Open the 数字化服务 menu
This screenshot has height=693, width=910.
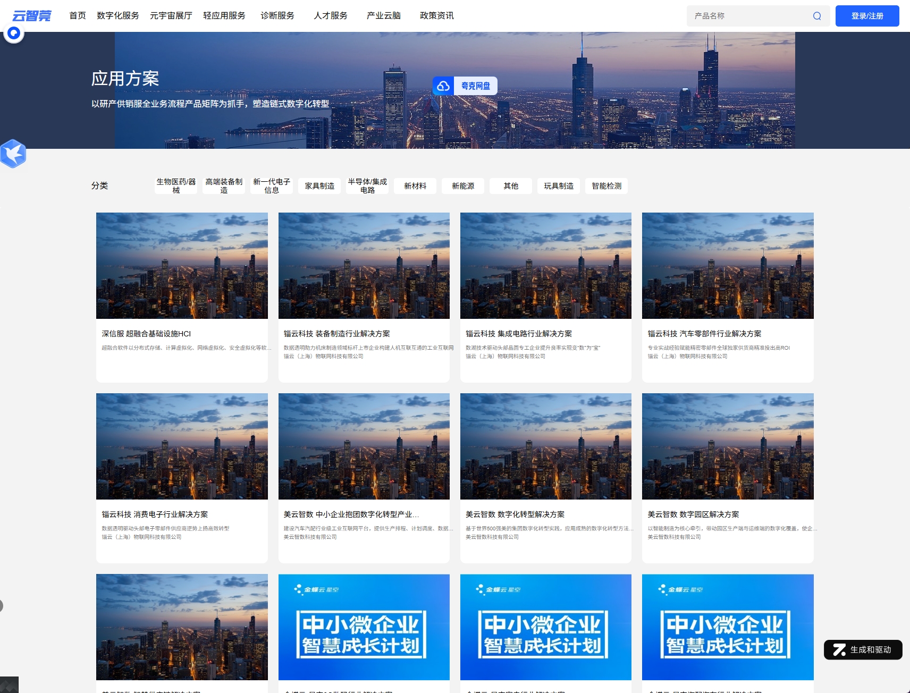(x=117, y=16)
